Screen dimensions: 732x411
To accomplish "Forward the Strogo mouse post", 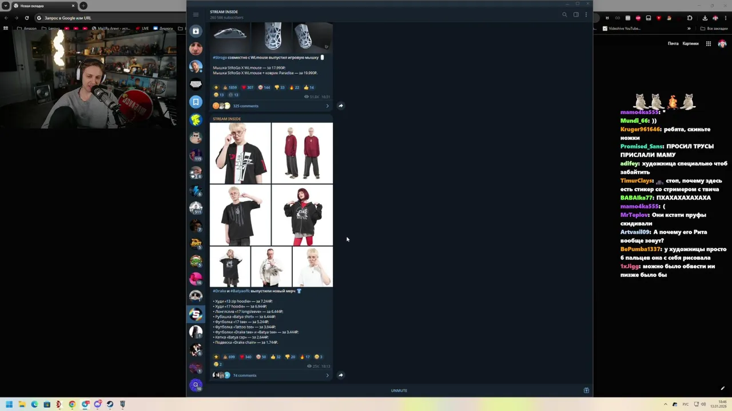I will (340, 106).
